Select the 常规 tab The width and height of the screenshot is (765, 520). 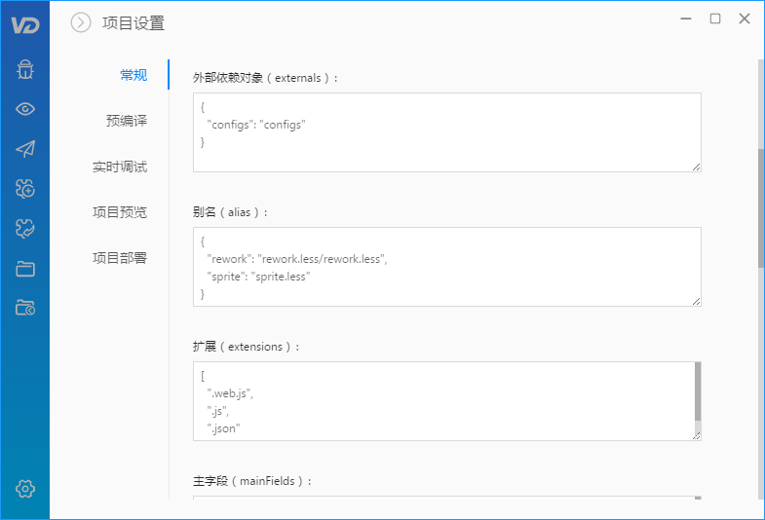coord(134,75)
